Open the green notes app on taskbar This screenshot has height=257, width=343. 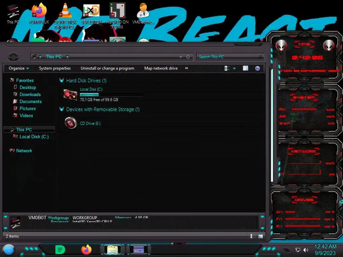60,250
